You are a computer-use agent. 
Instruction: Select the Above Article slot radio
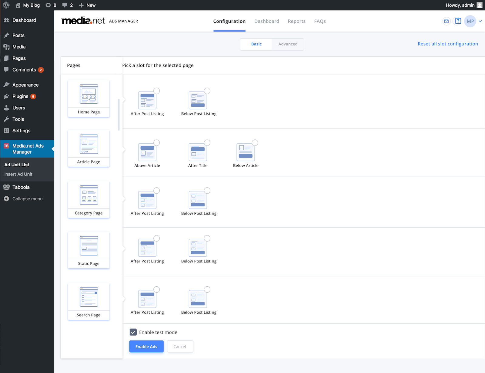point(157,143)
